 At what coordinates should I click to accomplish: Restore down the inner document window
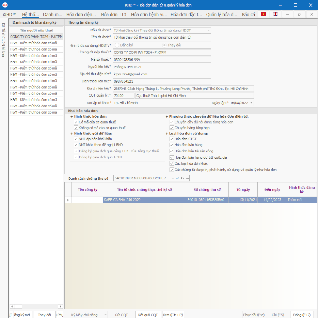tap(299, 14)
